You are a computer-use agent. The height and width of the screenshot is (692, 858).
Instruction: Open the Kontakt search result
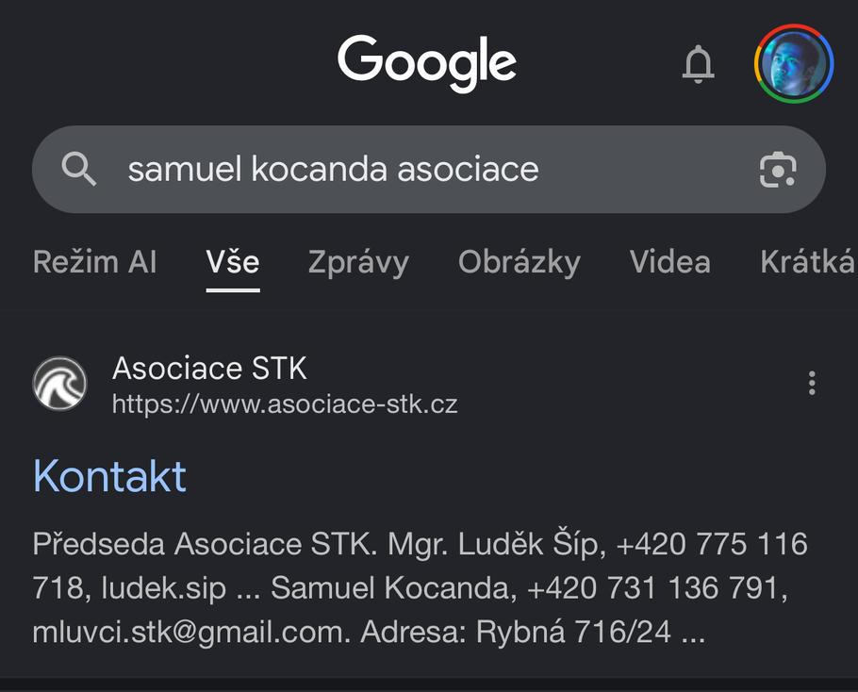click(x=108, y=476)
